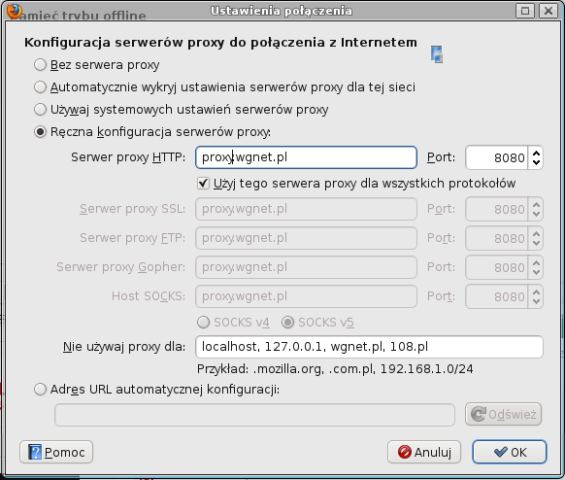Click the small network icon beside heading
The height and width of the screenshot is (480, 565).
[x=437, y=54]
